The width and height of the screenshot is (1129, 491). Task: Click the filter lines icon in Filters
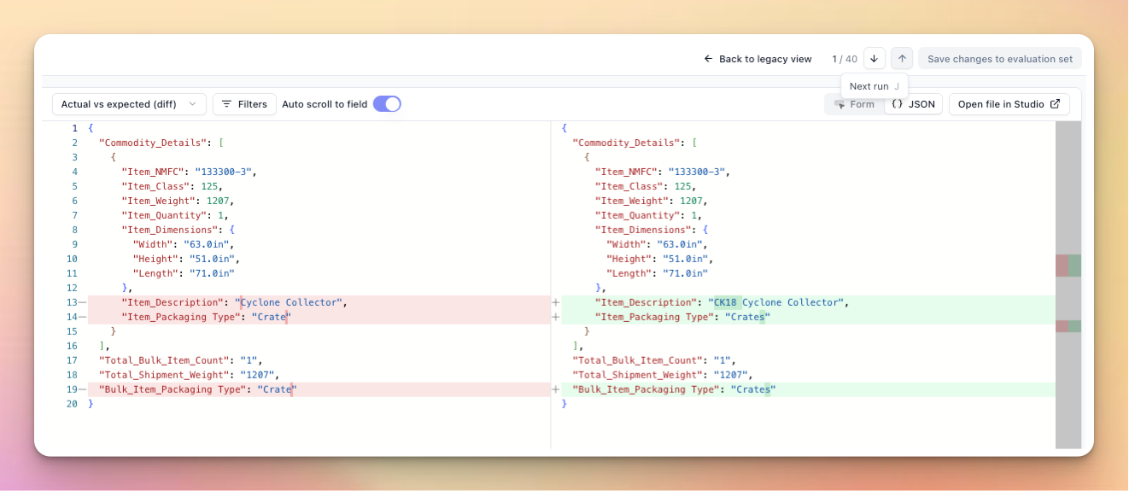point(227,104)
